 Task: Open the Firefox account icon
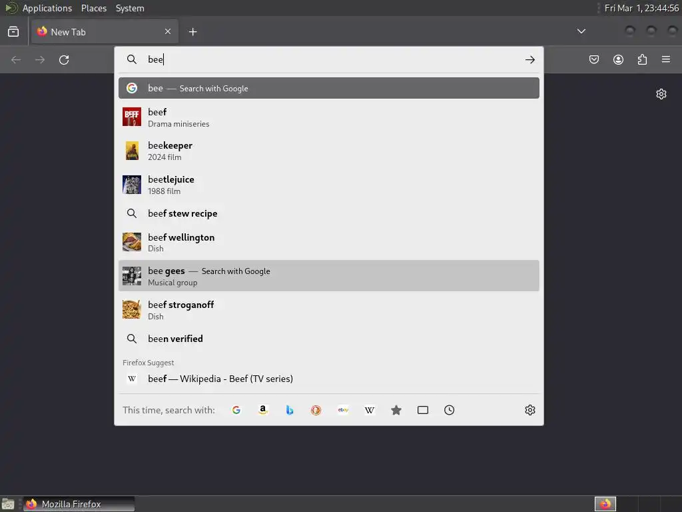pyautogui.click(x=618, y=59)
